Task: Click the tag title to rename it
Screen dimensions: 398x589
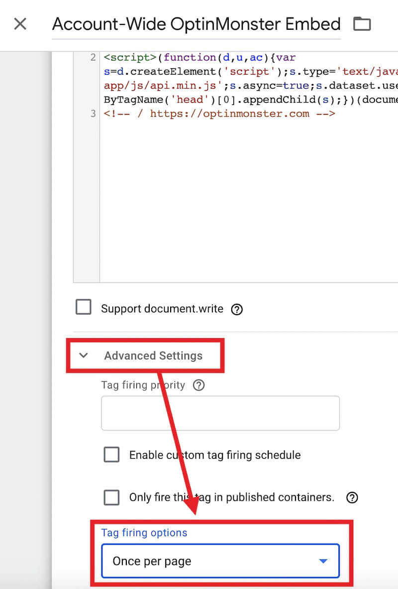Action: (197, 23)
